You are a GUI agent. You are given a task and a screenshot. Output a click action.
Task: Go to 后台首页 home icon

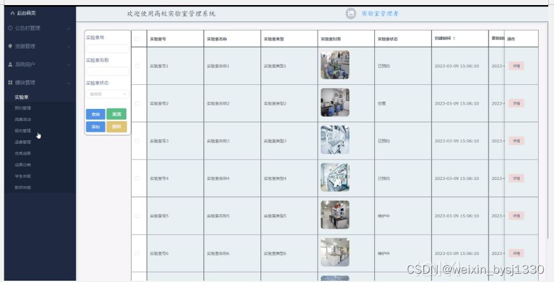tap(12, 13)
